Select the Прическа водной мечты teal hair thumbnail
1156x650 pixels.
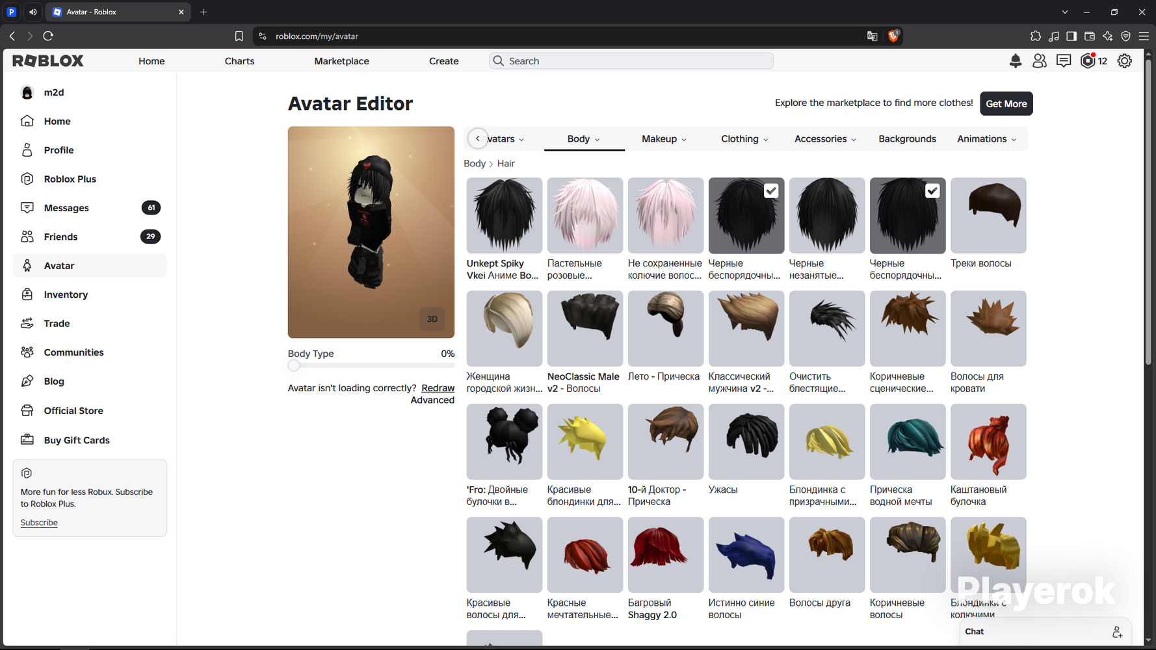click(908, 442)
